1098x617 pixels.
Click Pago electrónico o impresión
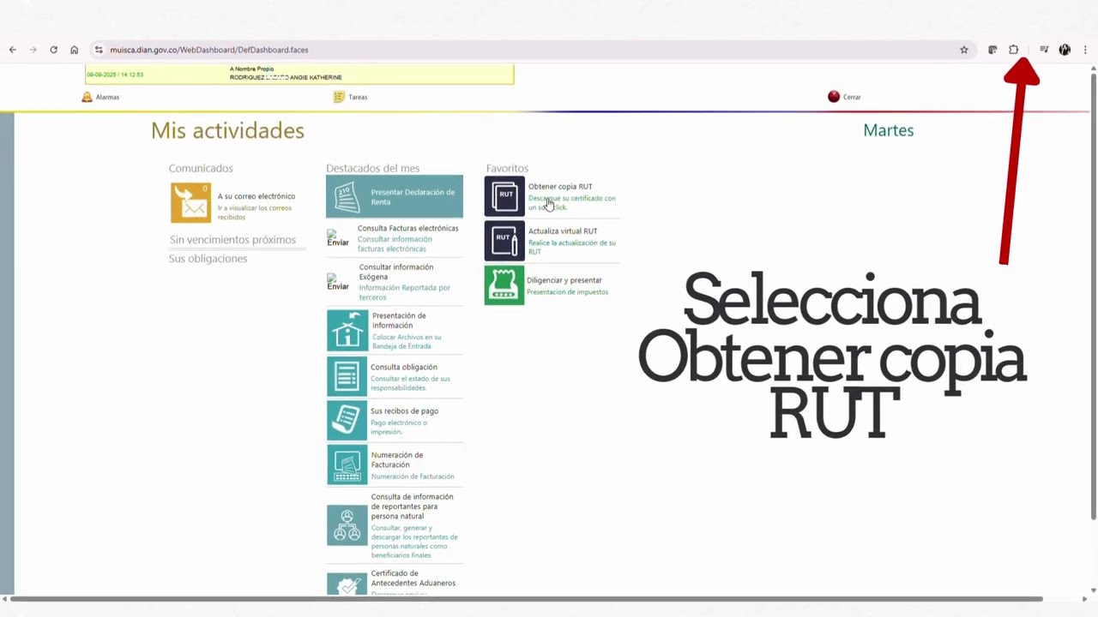coord(399,427)
